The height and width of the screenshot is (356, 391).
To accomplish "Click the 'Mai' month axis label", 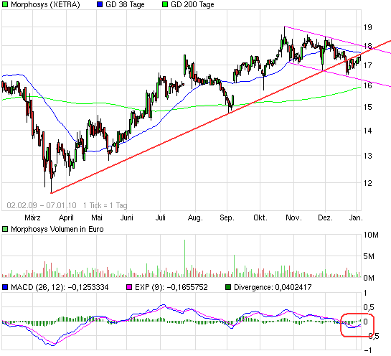I will [x=97, y=217].
